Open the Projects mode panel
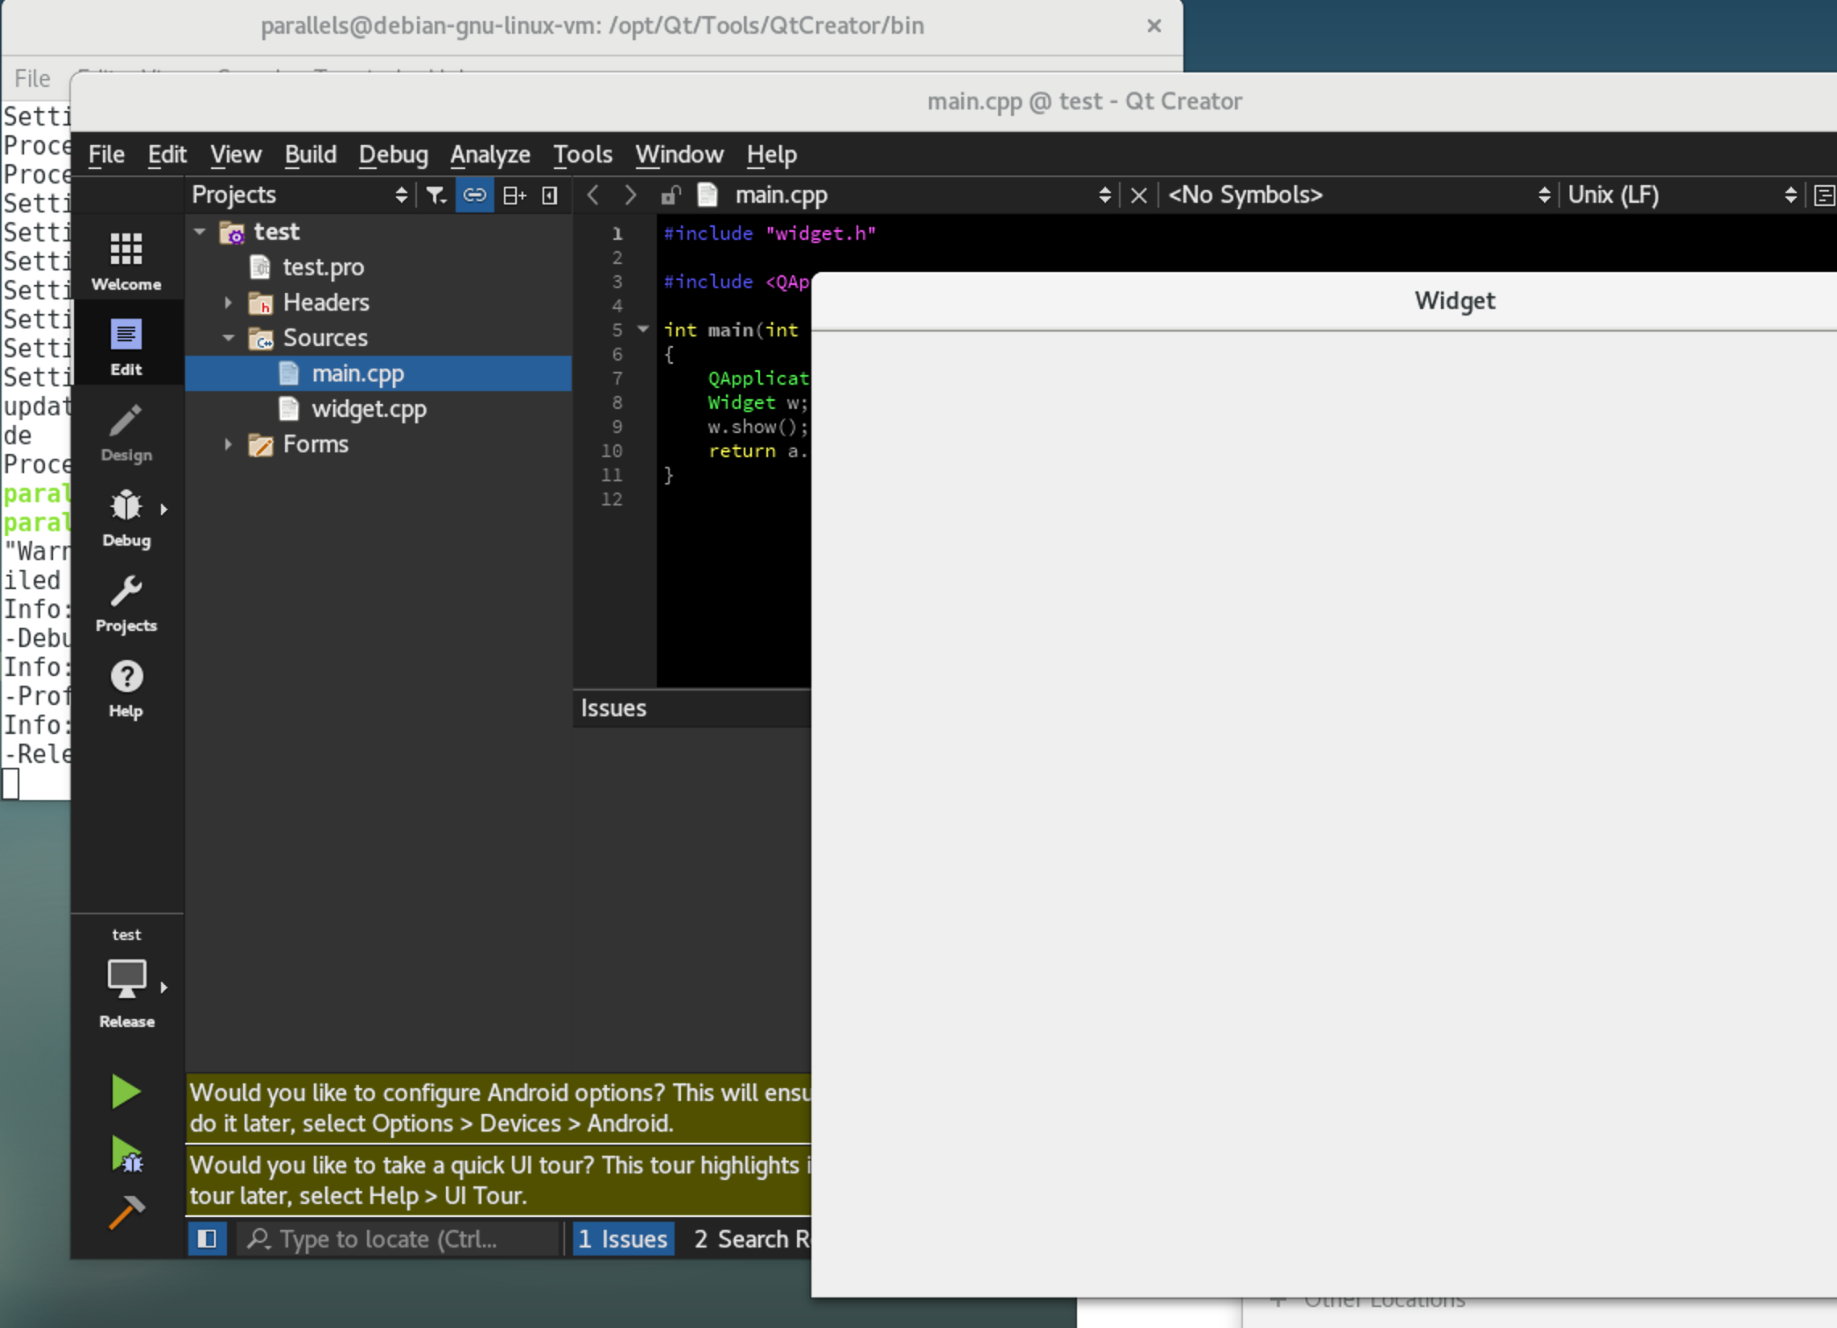The image size is (1837, 1328). click(126, 604)
